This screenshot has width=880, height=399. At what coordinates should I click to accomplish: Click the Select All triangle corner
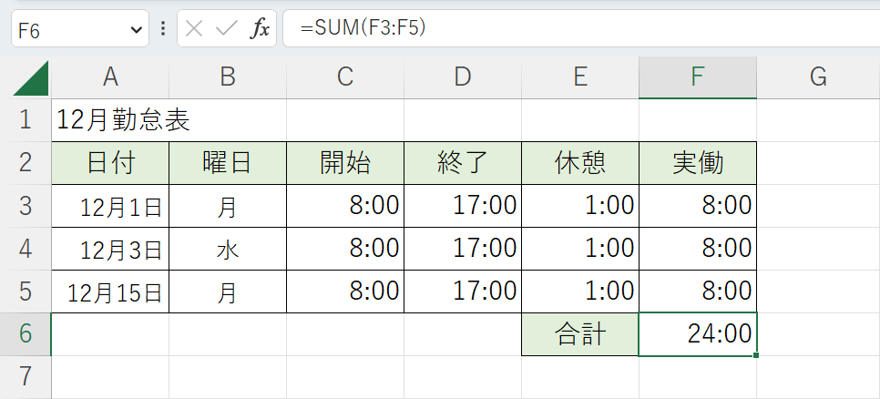pos(32,79)
